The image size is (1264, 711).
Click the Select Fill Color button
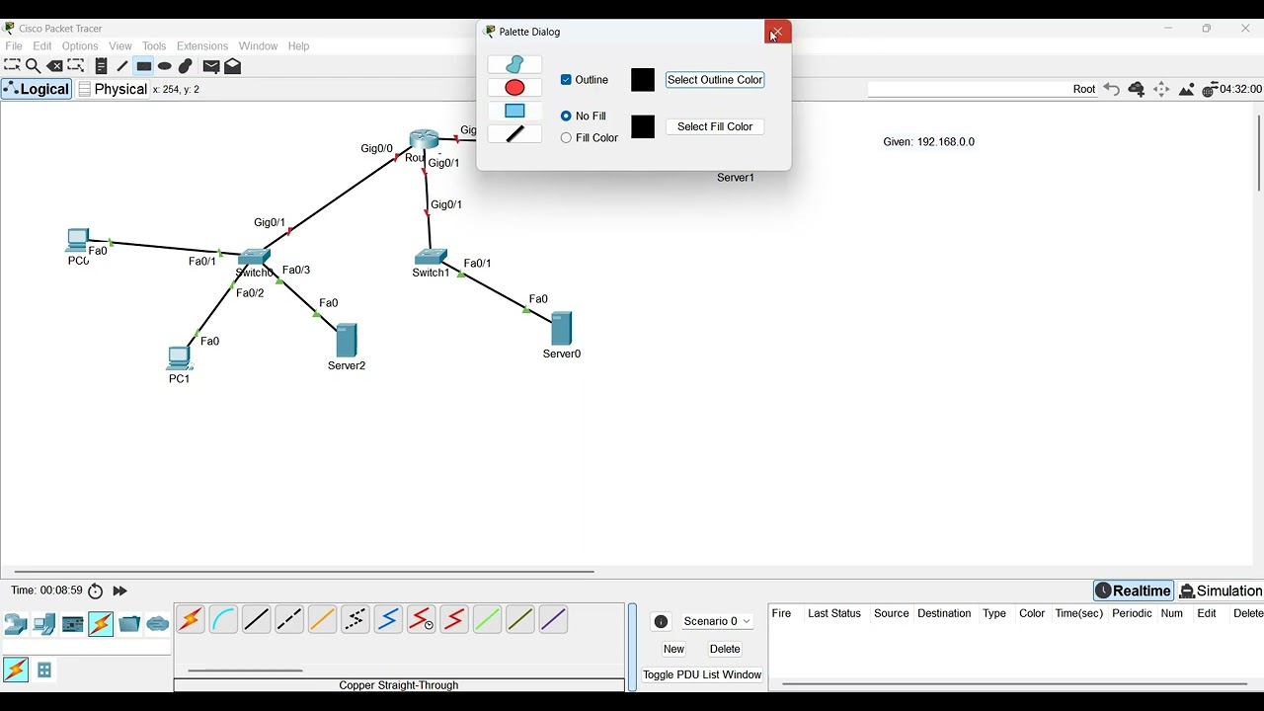[715, 127]
